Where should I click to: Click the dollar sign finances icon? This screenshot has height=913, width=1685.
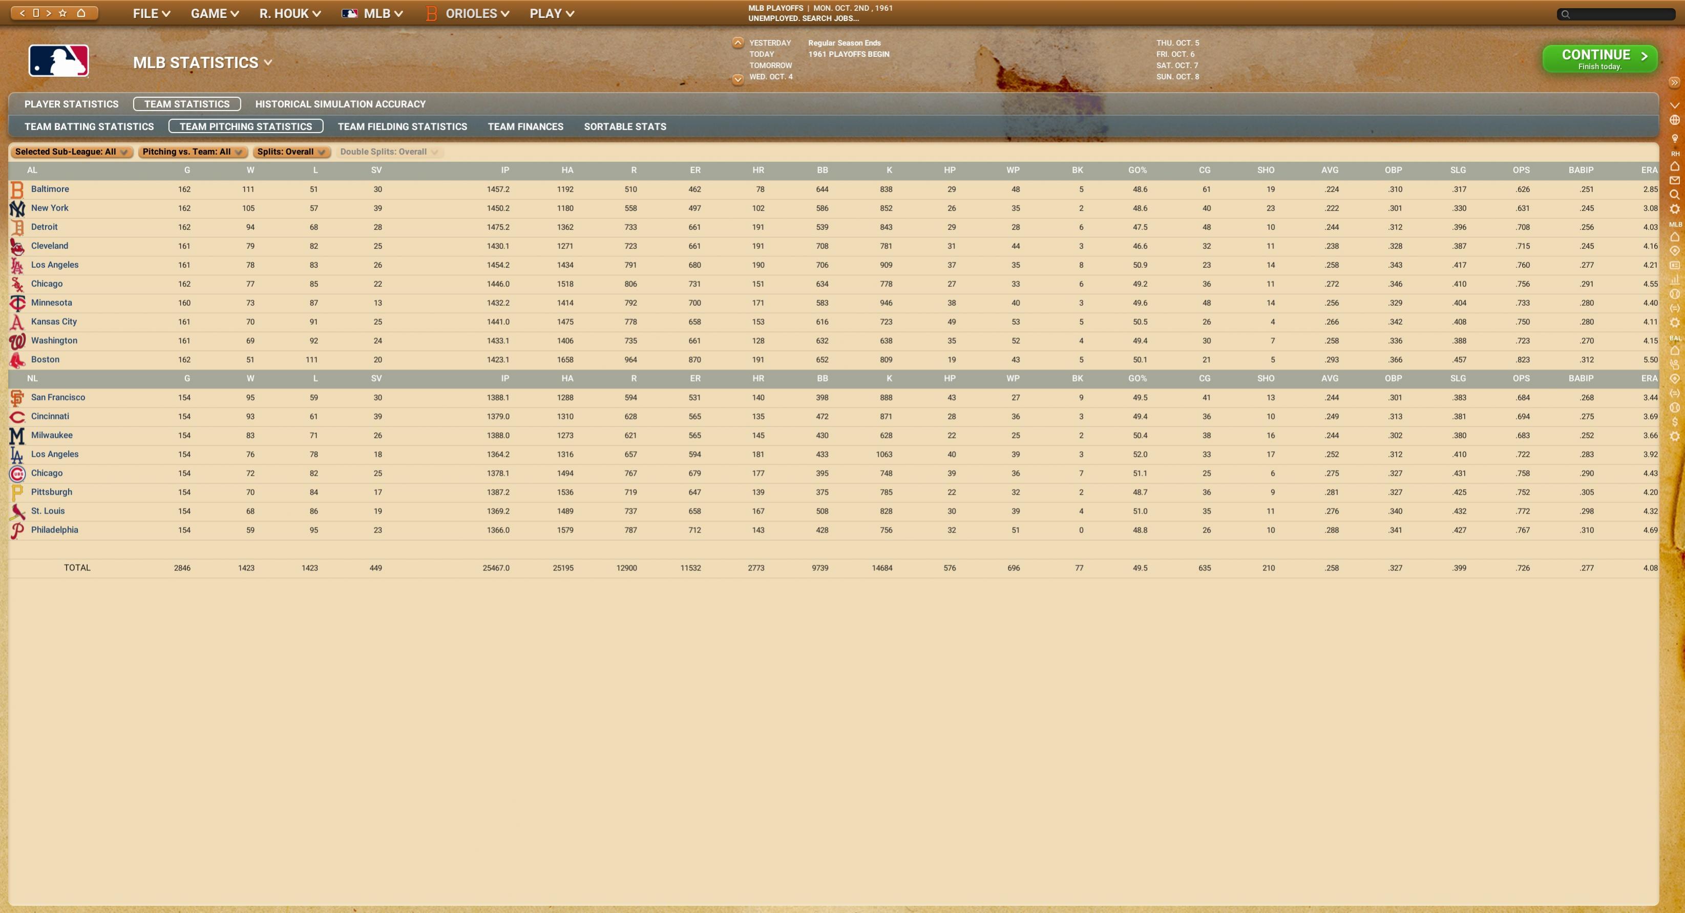coord(1675,422)
